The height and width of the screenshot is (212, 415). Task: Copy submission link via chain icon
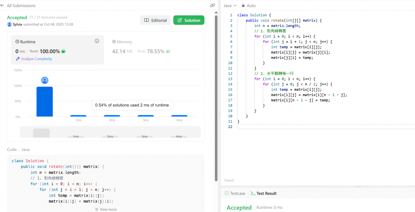click(x=212, y=5)
